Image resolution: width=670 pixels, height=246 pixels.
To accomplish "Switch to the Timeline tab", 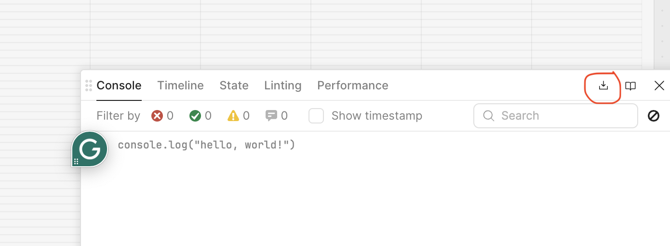I will pos(180,86).
